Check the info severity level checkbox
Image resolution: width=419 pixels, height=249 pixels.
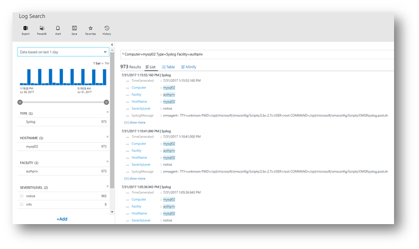(x=21, y=204)
